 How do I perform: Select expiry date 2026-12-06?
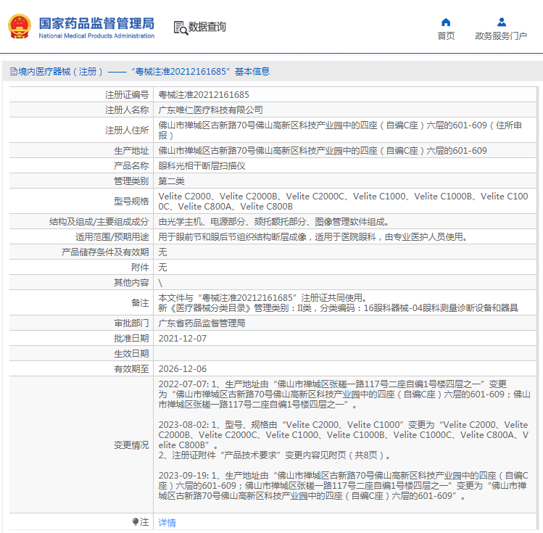tap(183, 369)
